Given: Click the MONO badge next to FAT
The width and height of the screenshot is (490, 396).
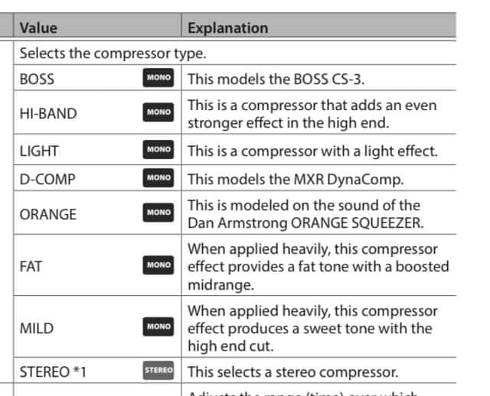Looking at the screenshot, I should point(158,265).
